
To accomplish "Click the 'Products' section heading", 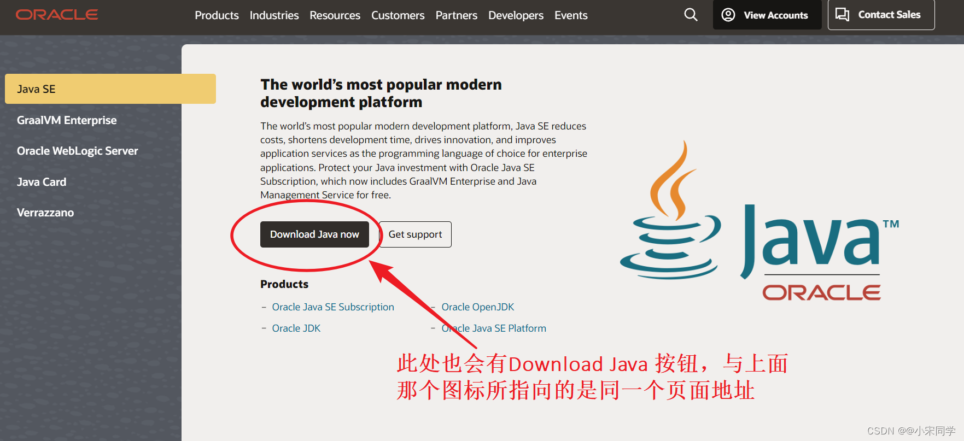I will 284,284.
